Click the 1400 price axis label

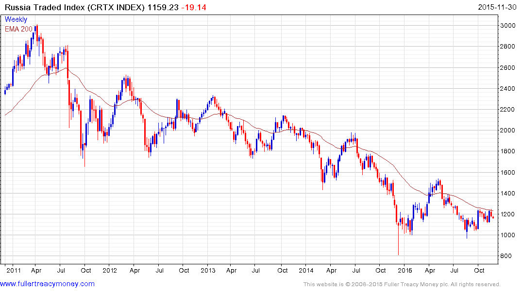(x=508, y=193)
